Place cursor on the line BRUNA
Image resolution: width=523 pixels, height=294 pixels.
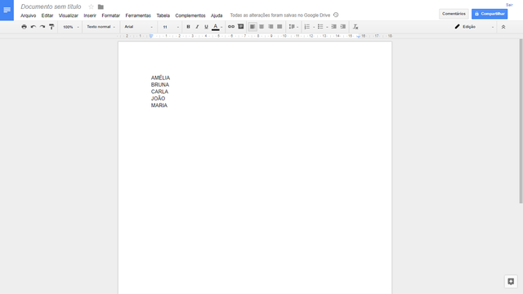(160, 85)
